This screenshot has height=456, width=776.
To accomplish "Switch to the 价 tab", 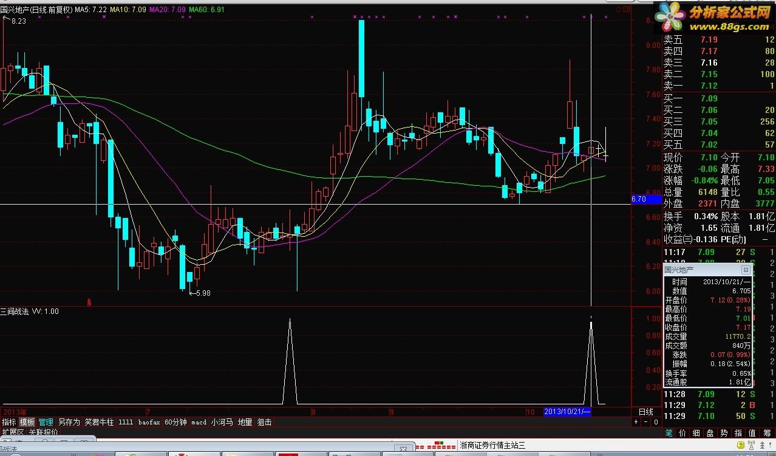I will coord(682,433).
